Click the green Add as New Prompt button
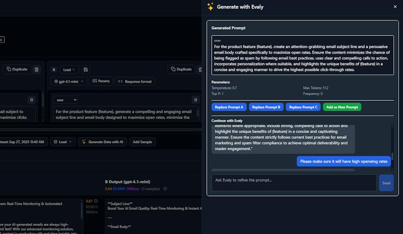The width and height of the screenshot is (403, 234). [x=342, y=107]
